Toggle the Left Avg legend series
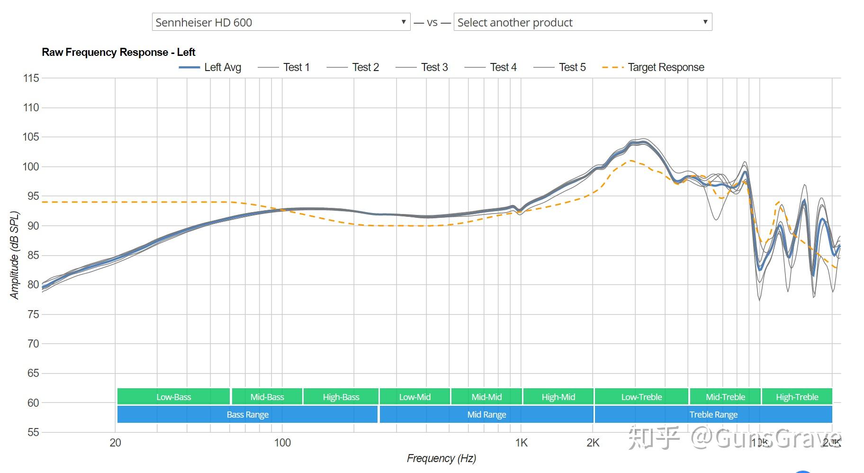 [x=210, y=67]
